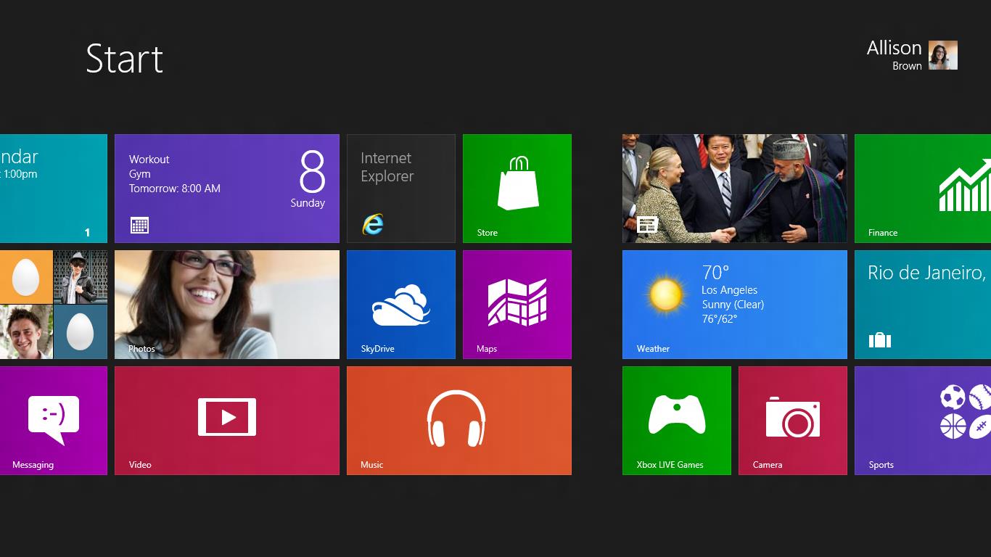Click the 'Los Angeles' weather location

[730, 290]
